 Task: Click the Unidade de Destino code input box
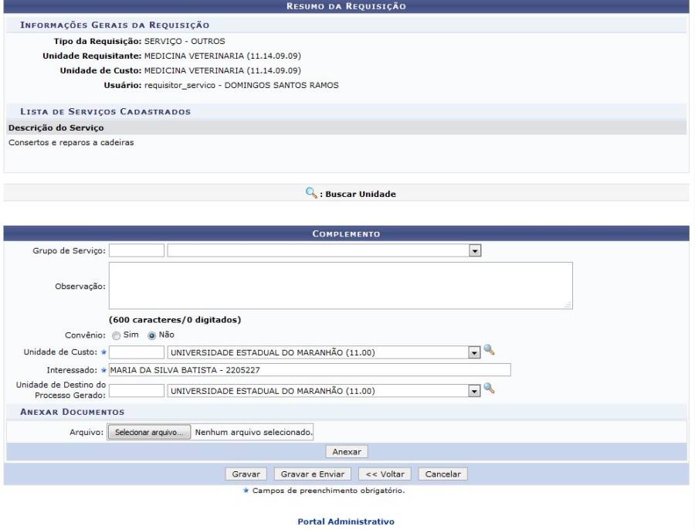(x=137, y=391)
